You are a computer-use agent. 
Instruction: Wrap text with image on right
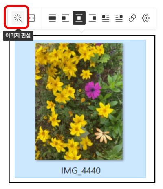119,18
